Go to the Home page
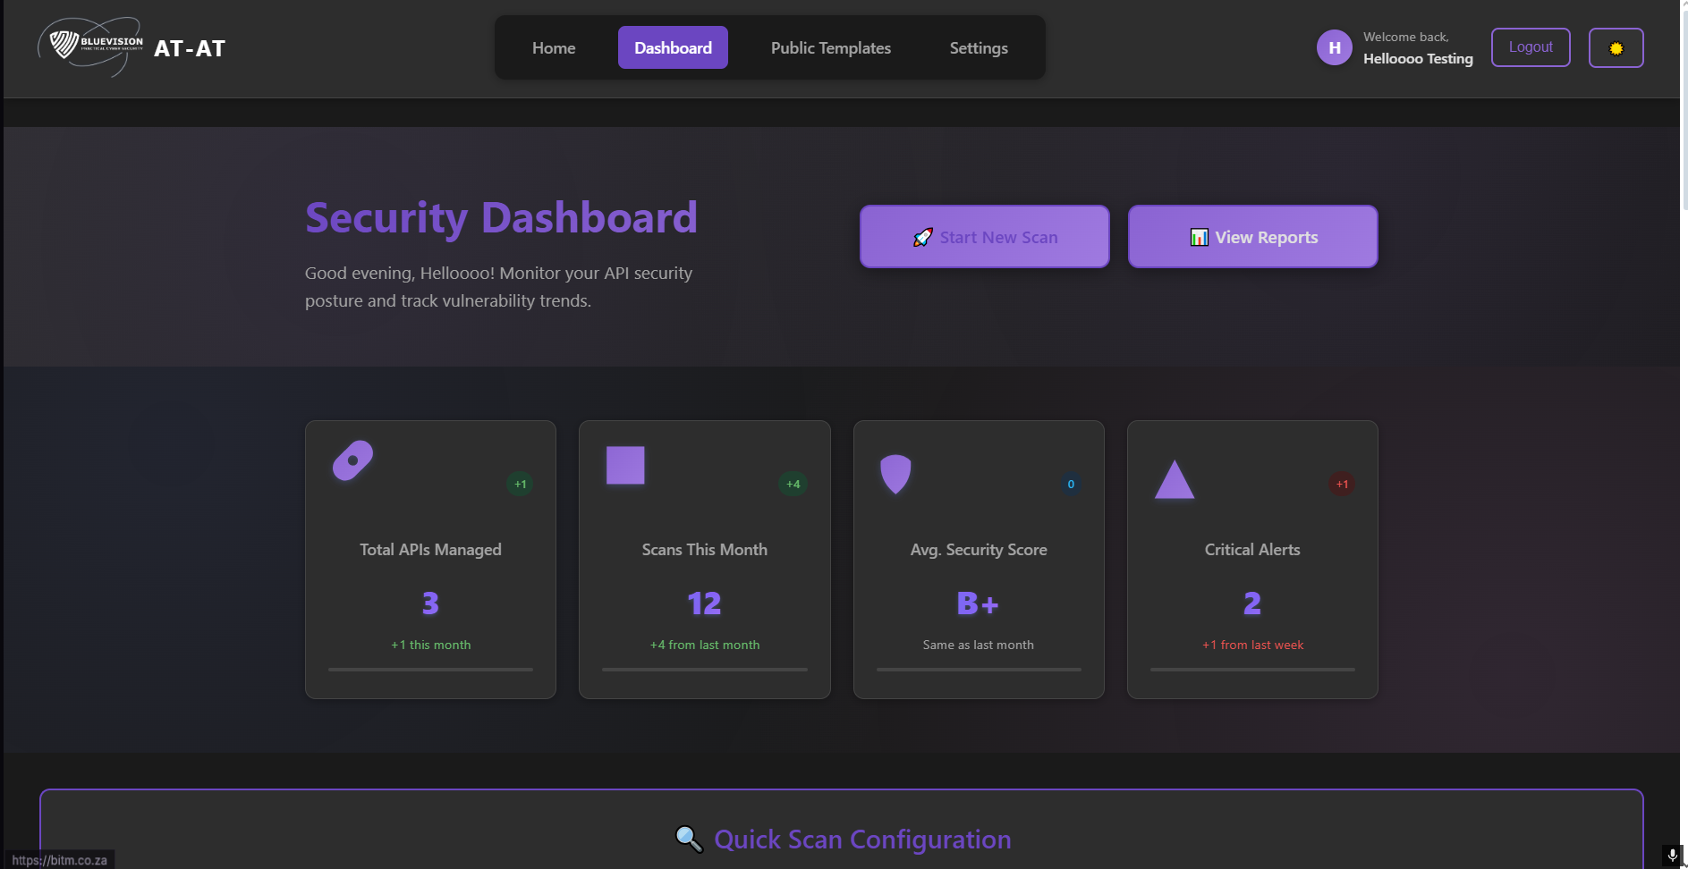Image resolution: width=1688 pixels, height=869 pixels. coord(554,47)
